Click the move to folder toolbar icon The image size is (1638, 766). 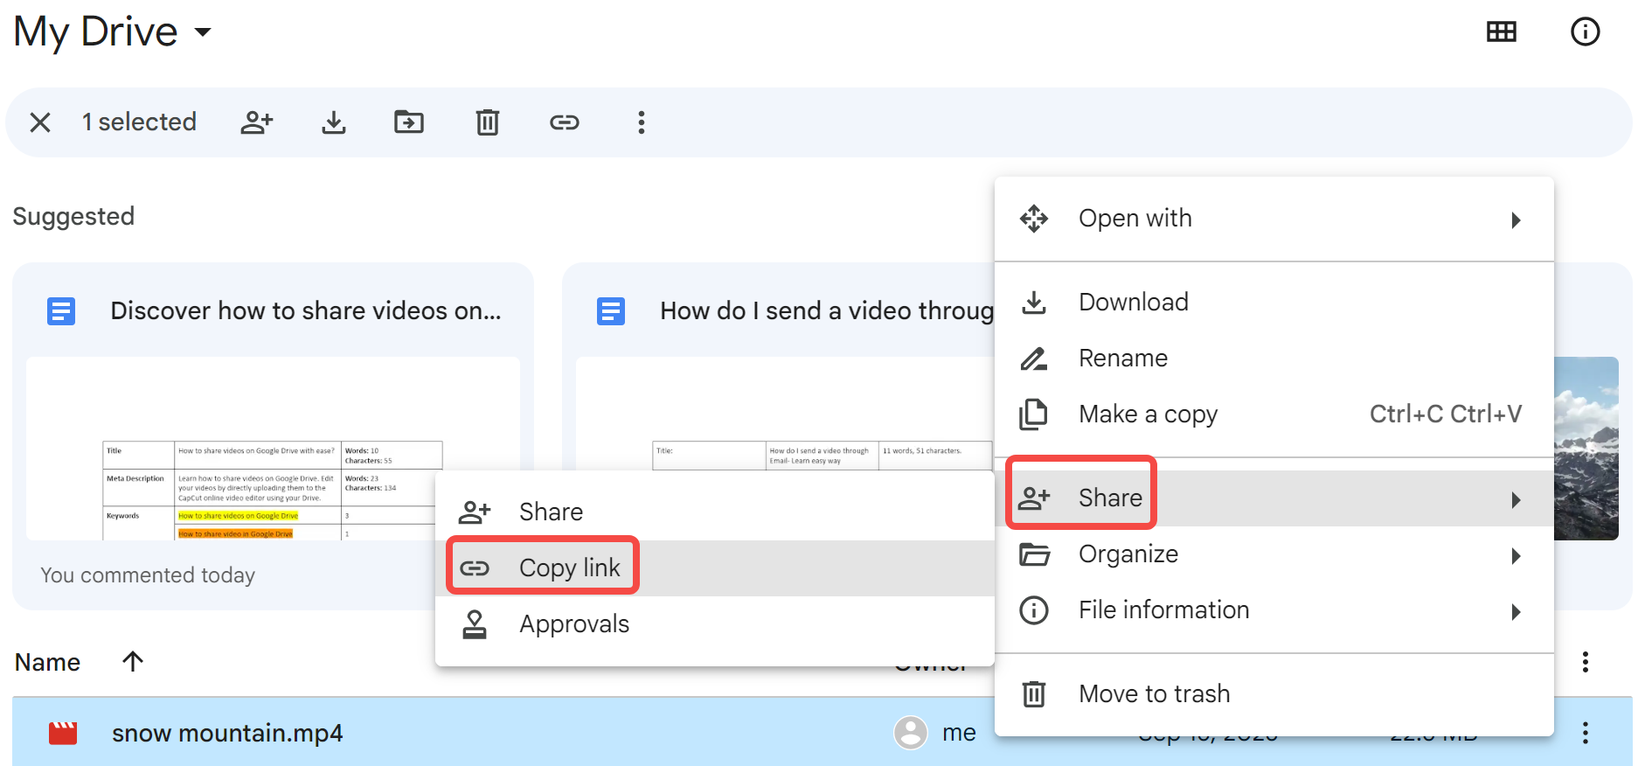(x=409, y=122)
